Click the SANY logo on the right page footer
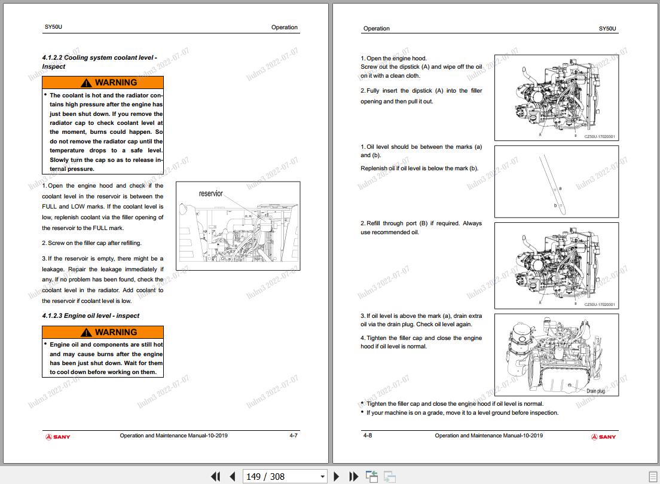This screenshot has height=484, width=660. click(x=603, y=437)
